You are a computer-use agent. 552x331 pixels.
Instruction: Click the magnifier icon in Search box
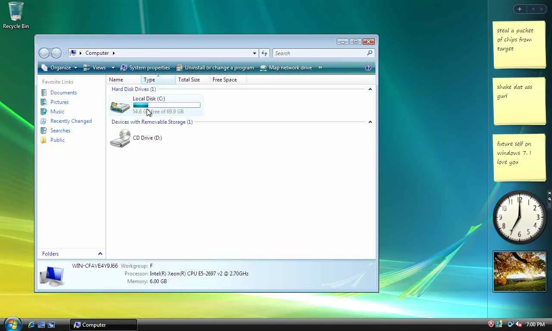tap(370, 53)
